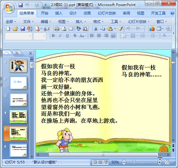Click the Office button logo
This screenshot has height=168, width=178.
tap(9, 8)
